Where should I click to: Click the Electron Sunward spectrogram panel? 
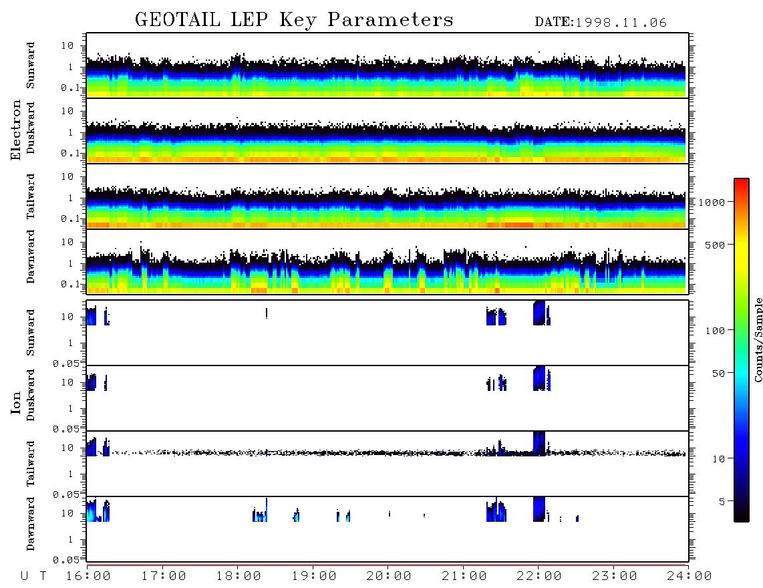[388, 65]
